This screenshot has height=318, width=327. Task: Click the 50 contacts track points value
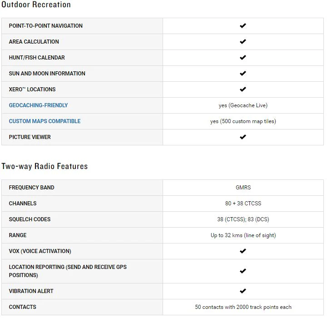[243, 307]
